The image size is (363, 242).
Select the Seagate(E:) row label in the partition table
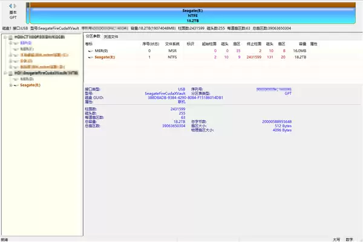click(105, 57)
